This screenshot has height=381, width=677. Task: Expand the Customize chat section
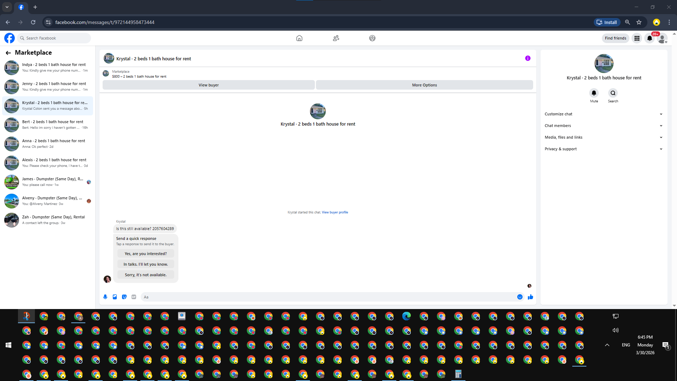(x=603, y=114)
